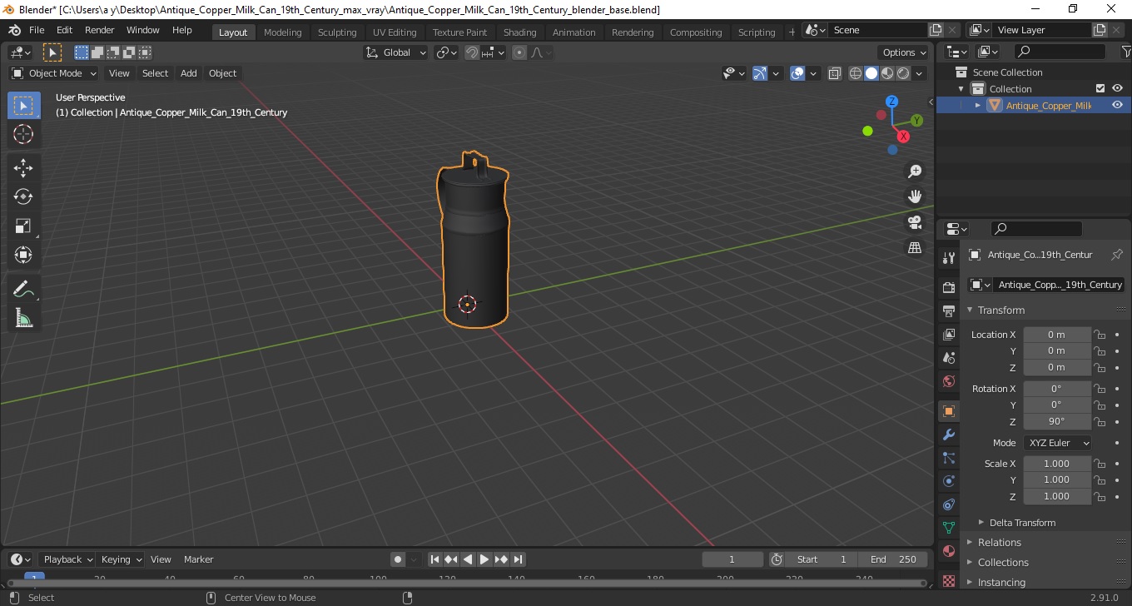The image size is (1132, 606).
Task: Open the Object Data properties tab
Action: coord(949,528)
